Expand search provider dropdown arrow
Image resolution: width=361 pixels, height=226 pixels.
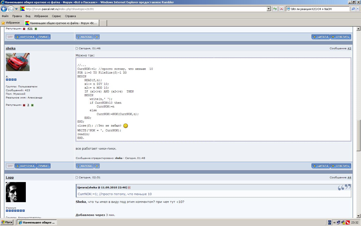358,9
